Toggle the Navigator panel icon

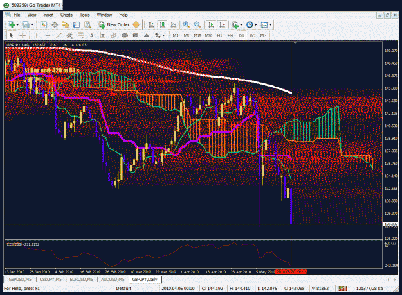tap(66, 24)
